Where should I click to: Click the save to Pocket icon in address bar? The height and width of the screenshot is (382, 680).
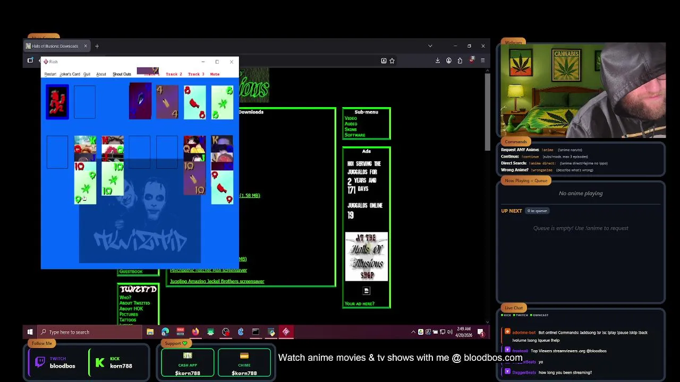coord(384,61)
